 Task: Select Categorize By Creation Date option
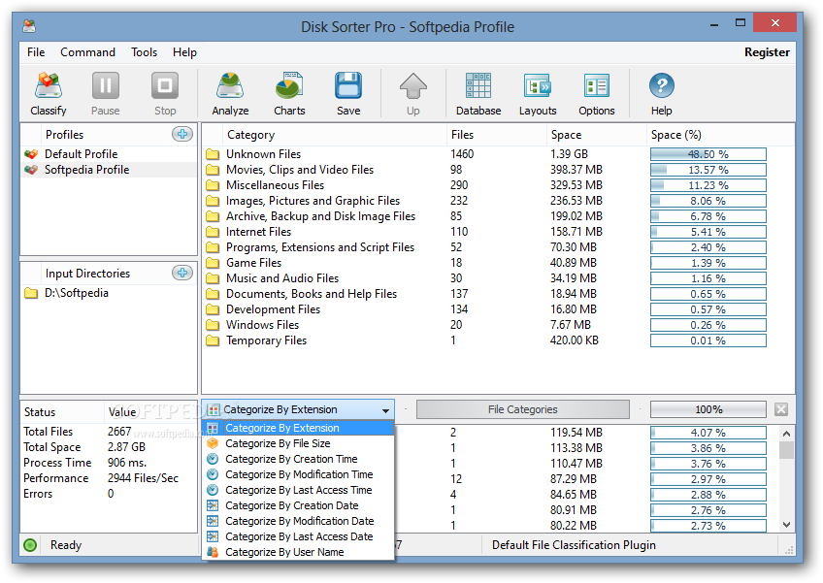click(298, 505)
